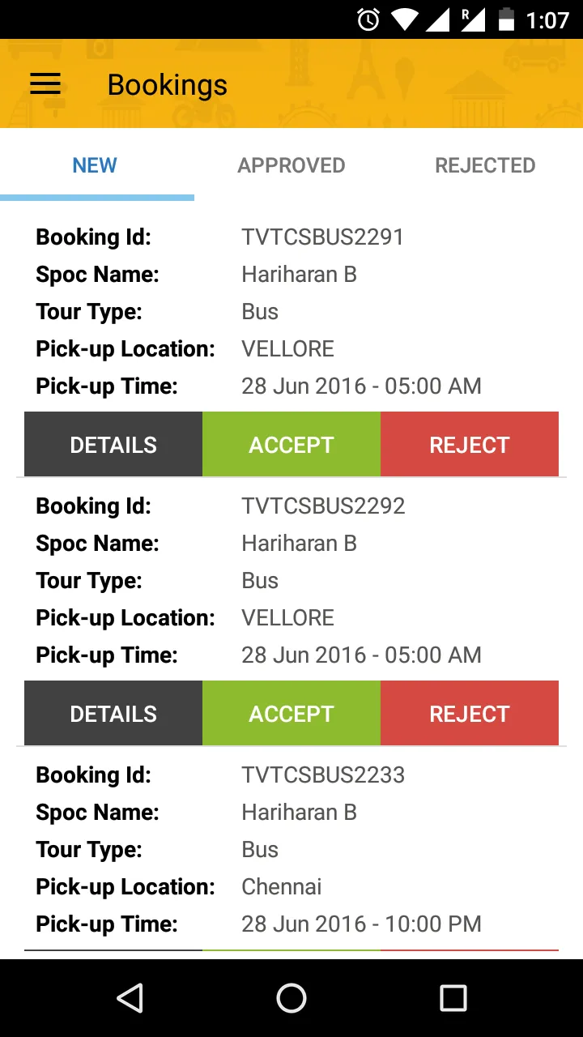View DETAILS for booking TVTCSBUS2291

click(x=113, y=444)
